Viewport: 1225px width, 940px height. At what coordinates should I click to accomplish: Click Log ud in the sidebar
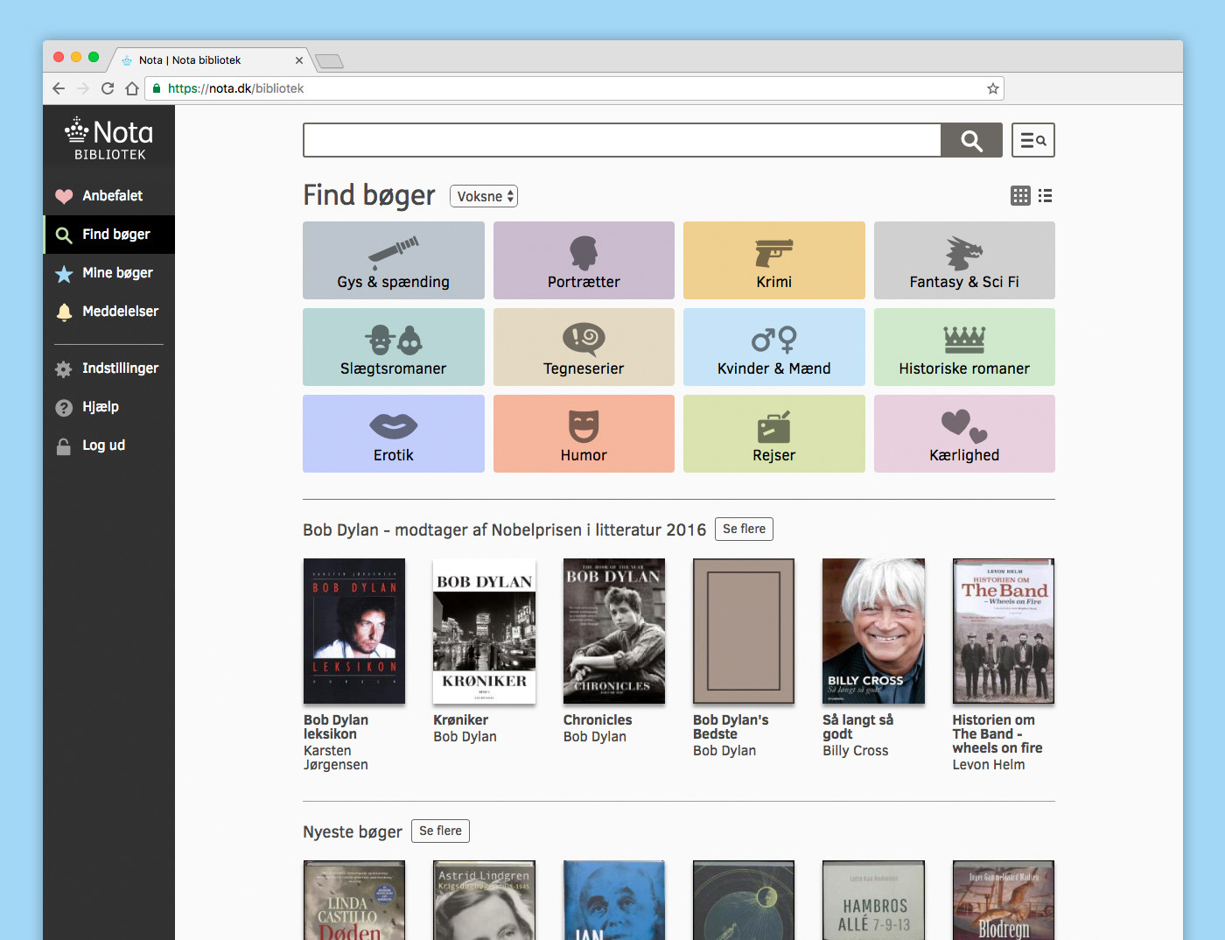[109, 445]
